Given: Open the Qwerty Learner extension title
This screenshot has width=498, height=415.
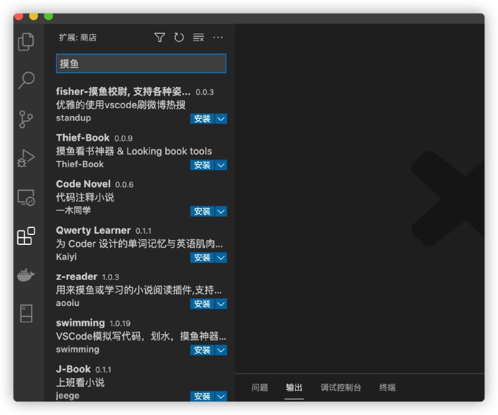Looking at the screenshot, I should (93, 230).
